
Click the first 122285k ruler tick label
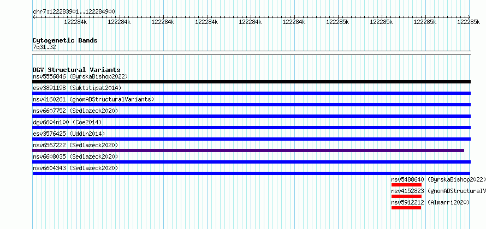[x=338, y=22]
